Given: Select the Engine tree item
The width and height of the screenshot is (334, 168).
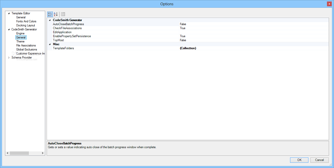Looking at the screenshot, I should click(20, 33).
